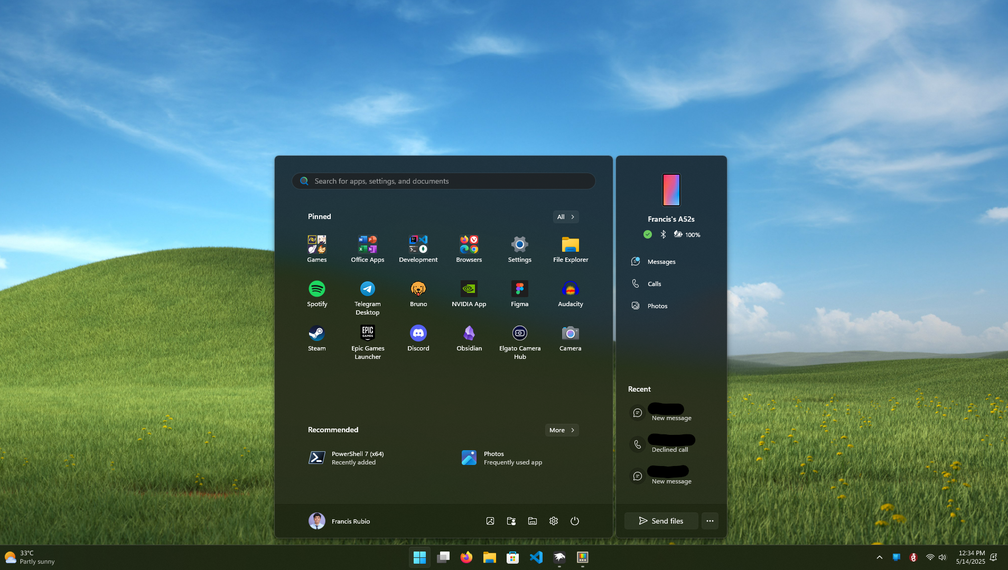The height and width of the screenshot is (570, 1008).
Task: Open Francis Rubio user account menu
Action: (x=339, y=521)
